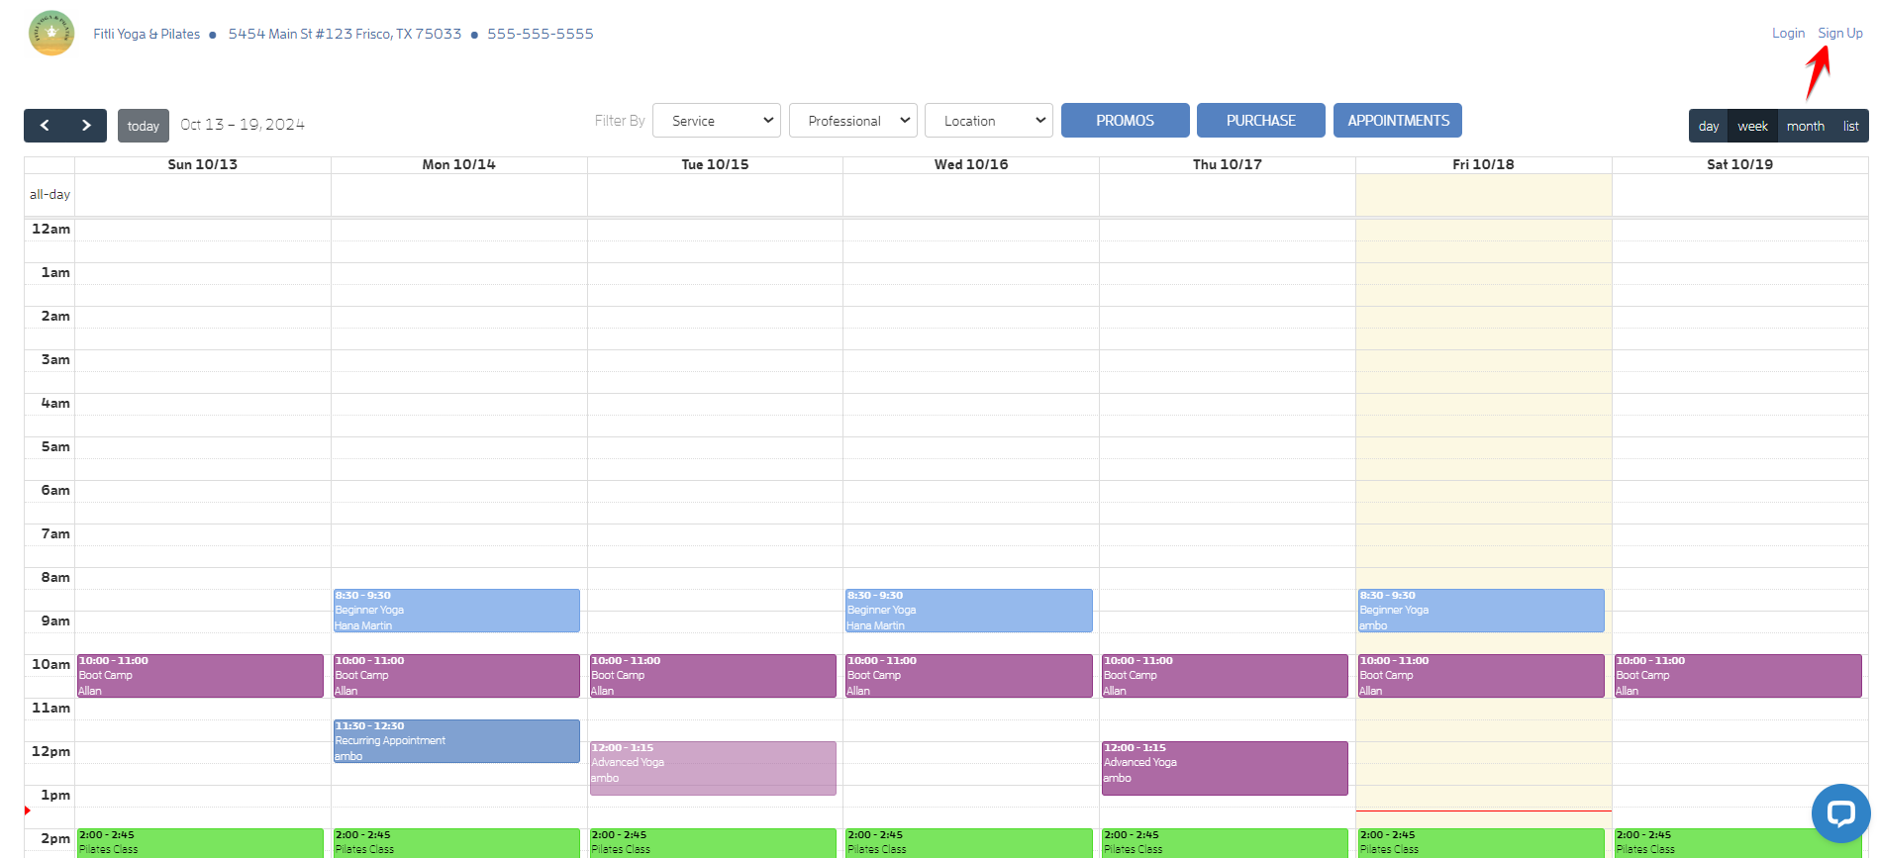1878x858 pixels.
Task: Click the all-day row label
Action: (49, 195)
